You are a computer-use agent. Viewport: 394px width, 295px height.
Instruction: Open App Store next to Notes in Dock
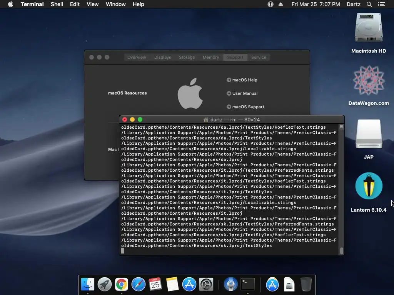[x=189, y=285]
